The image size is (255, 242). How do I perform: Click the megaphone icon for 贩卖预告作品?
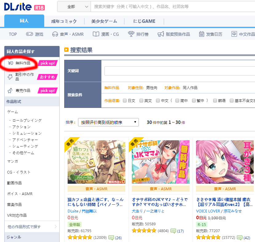tap(161, 34)
